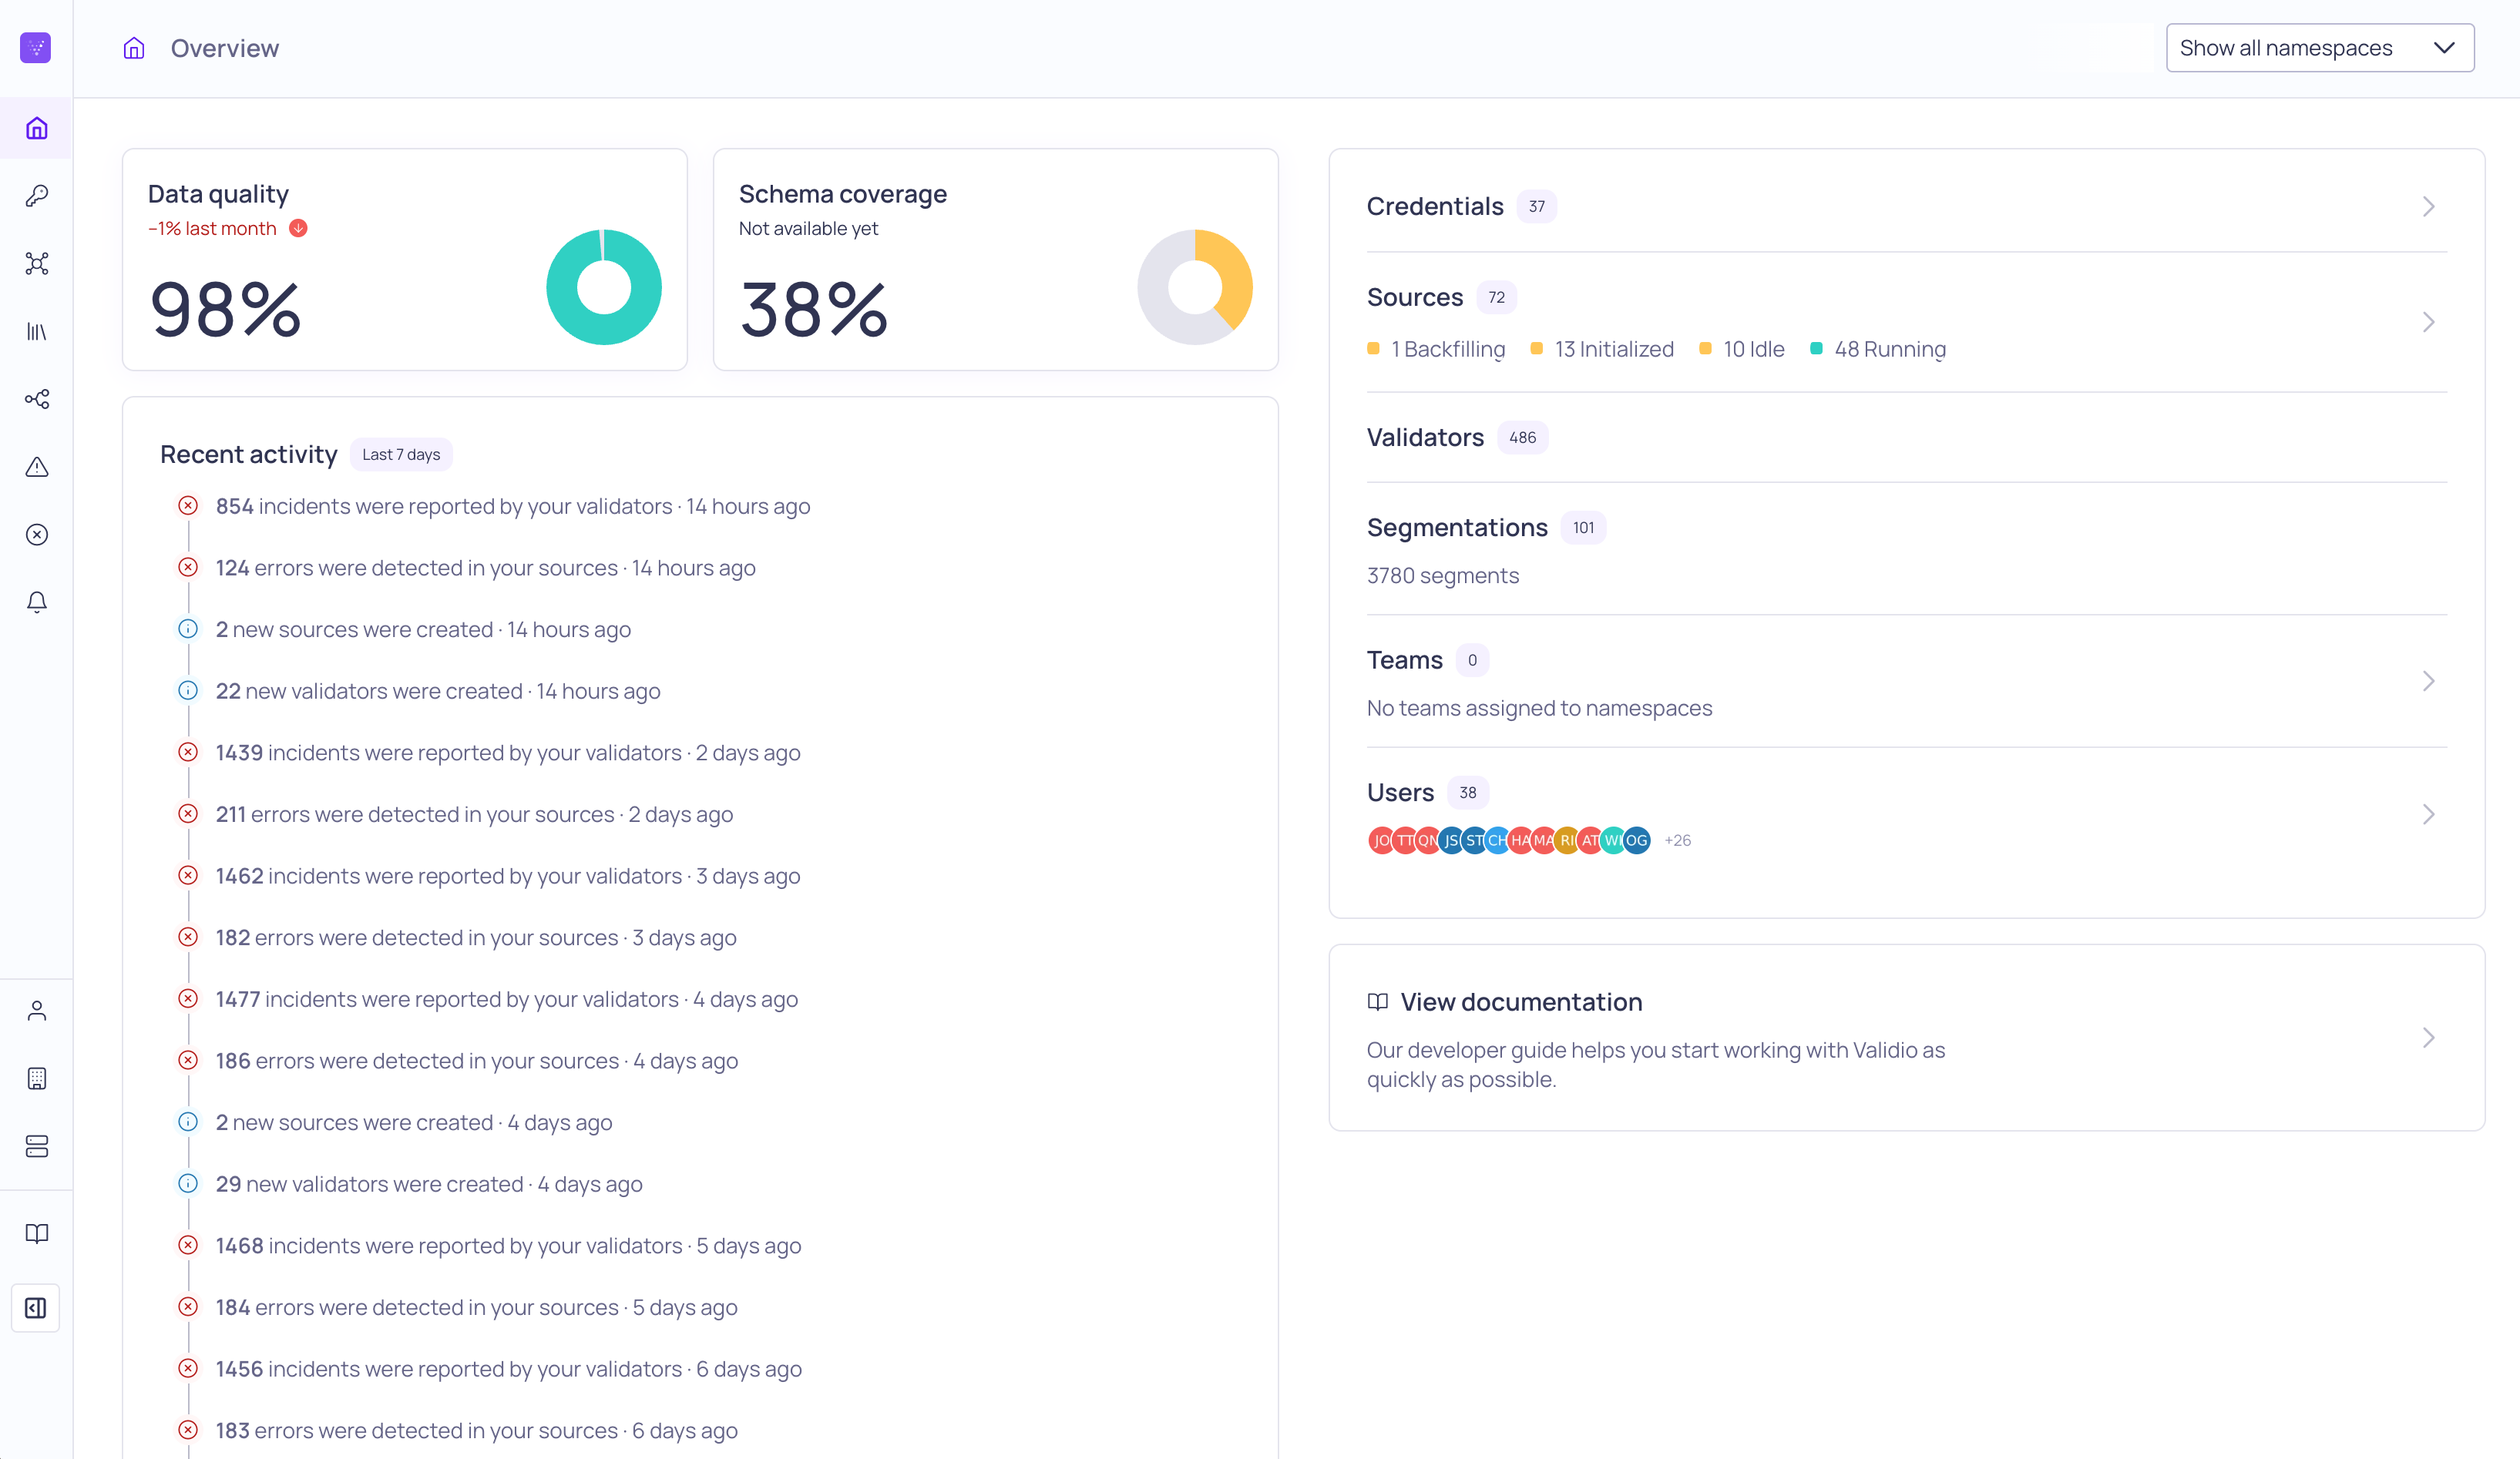
Task: Open the notifications bell icon in the sidebar
Action: [x=37, y=602]
